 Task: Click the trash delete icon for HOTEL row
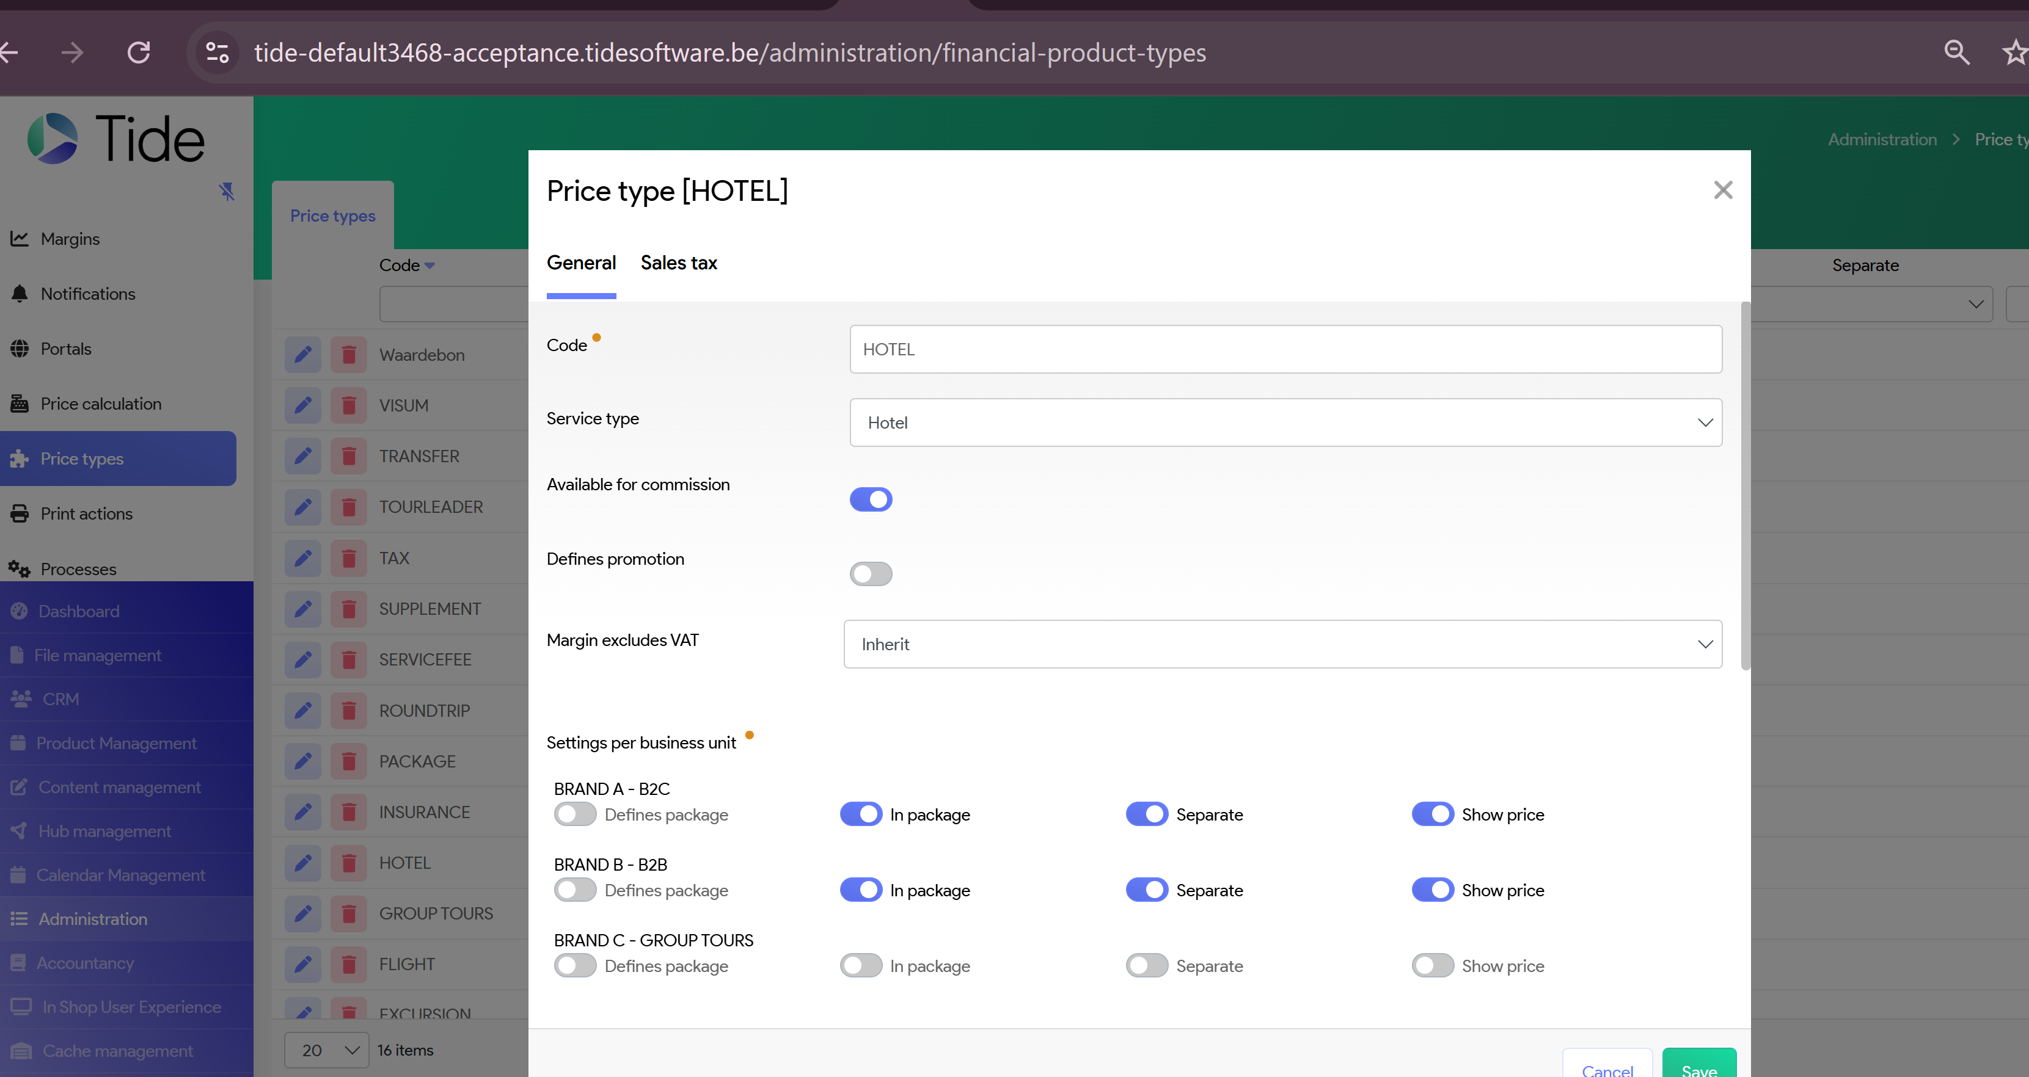[x=348, y=863]
